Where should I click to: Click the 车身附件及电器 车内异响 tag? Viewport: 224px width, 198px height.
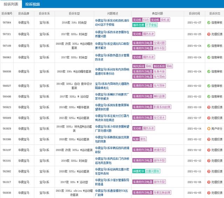tap(149, 77)
